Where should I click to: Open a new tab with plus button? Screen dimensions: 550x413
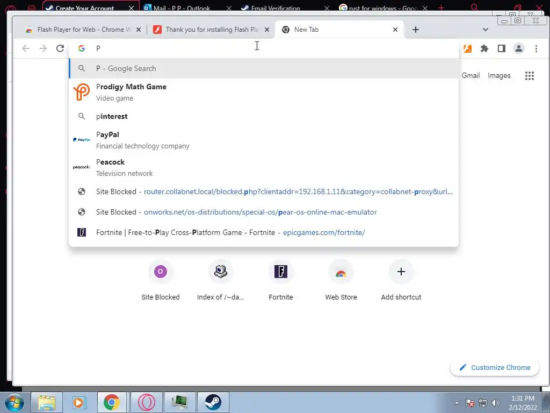[416, 30]
